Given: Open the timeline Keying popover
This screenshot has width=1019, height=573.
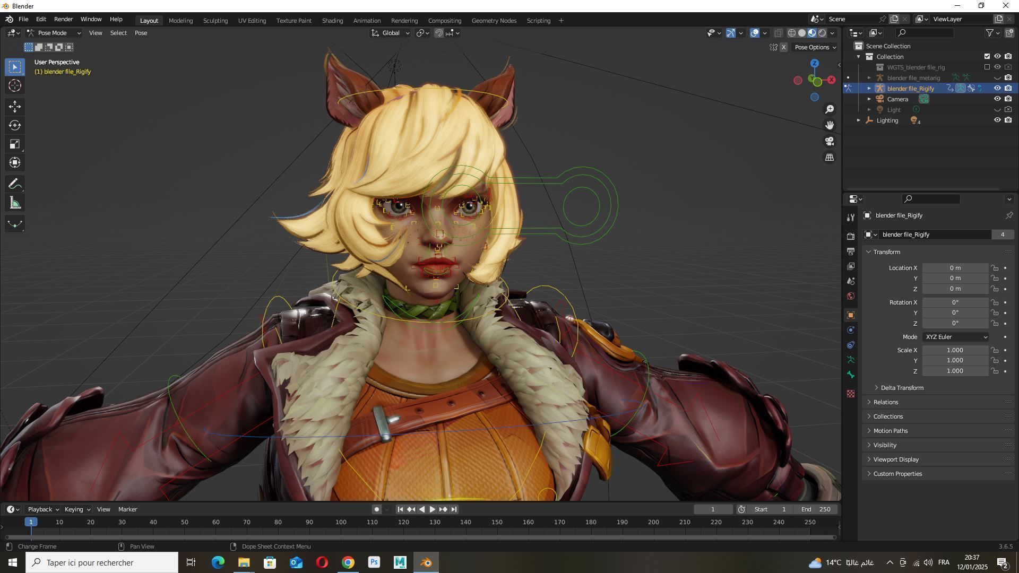Looking at the screenshot, I should pos(77,509).
